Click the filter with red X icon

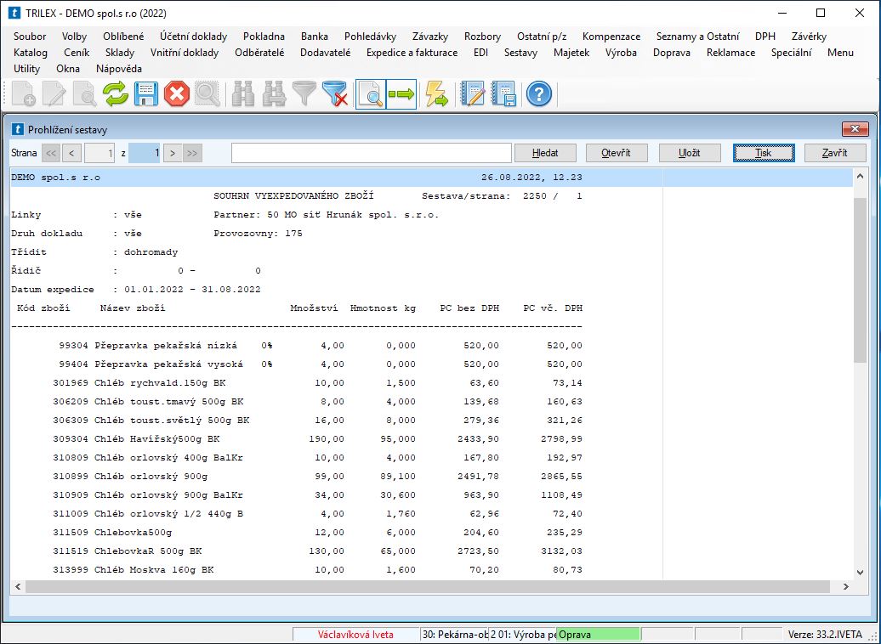(336, 93)
